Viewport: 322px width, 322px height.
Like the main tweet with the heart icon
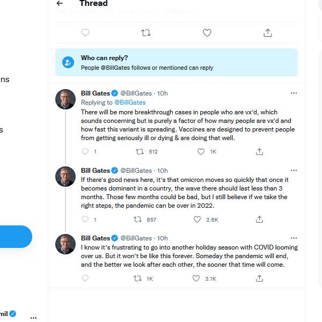(207, 33)
